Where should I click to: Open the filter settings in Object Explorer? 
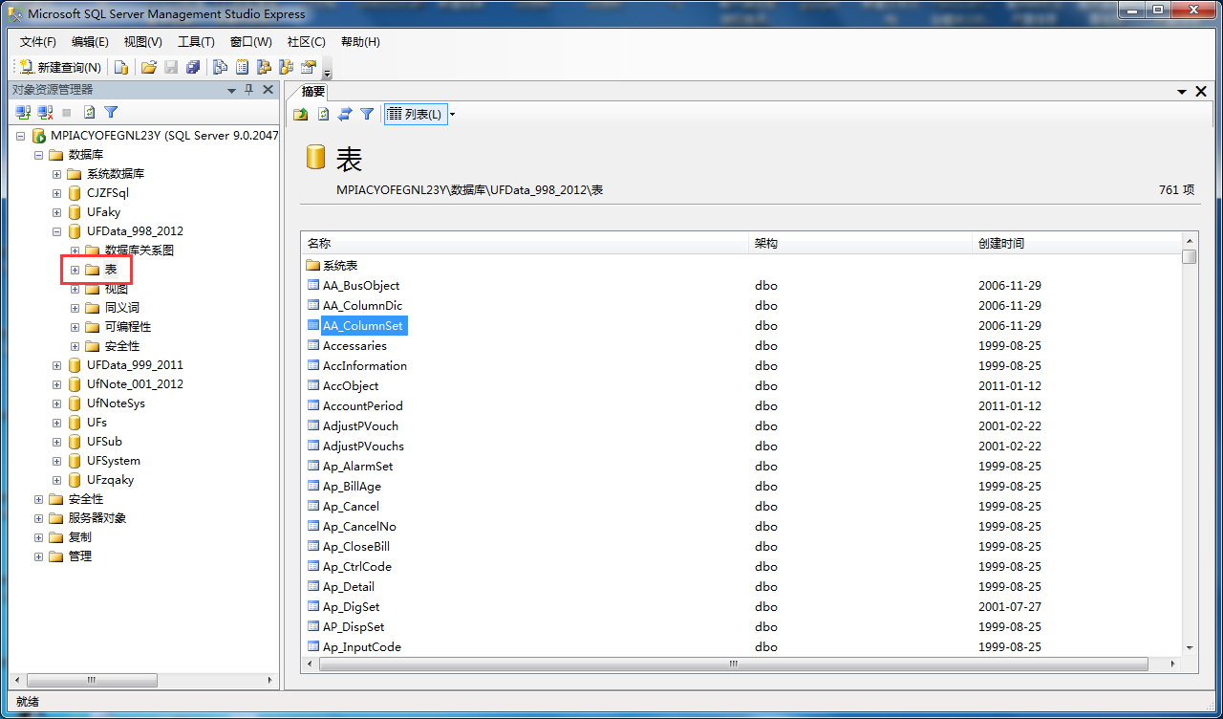[x=110, y=112]
